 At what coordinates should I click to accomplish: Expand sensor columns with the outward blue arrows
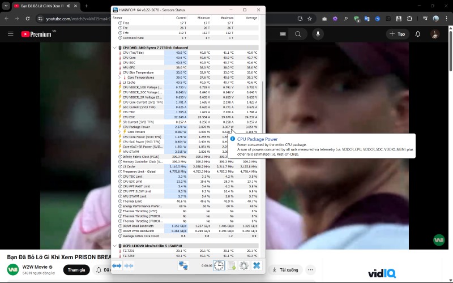(117, 265)
